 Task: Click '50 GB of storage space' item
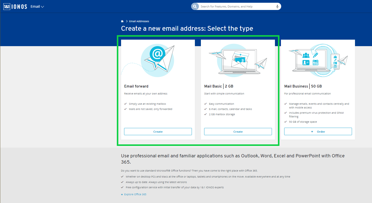[303, 122]
